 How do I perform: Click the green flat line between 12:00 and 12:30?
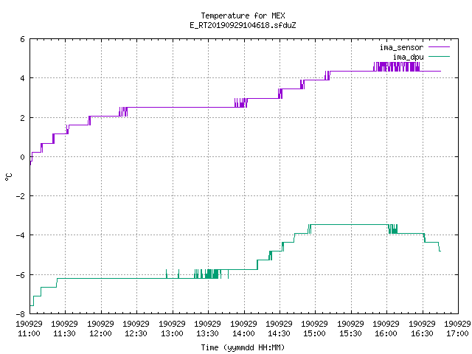(x=119, y=279)
